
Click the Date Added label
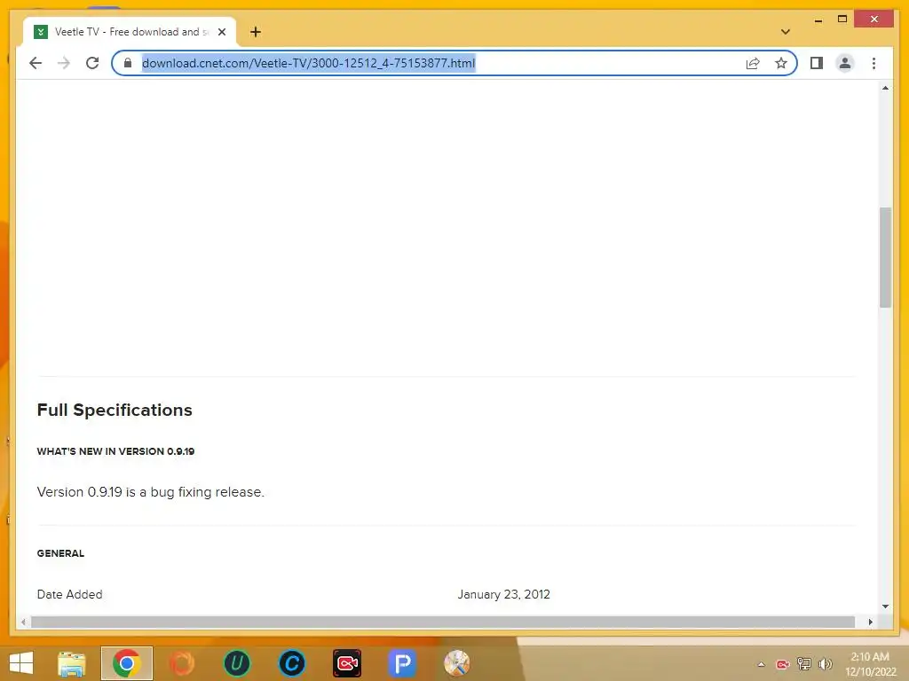69,595
